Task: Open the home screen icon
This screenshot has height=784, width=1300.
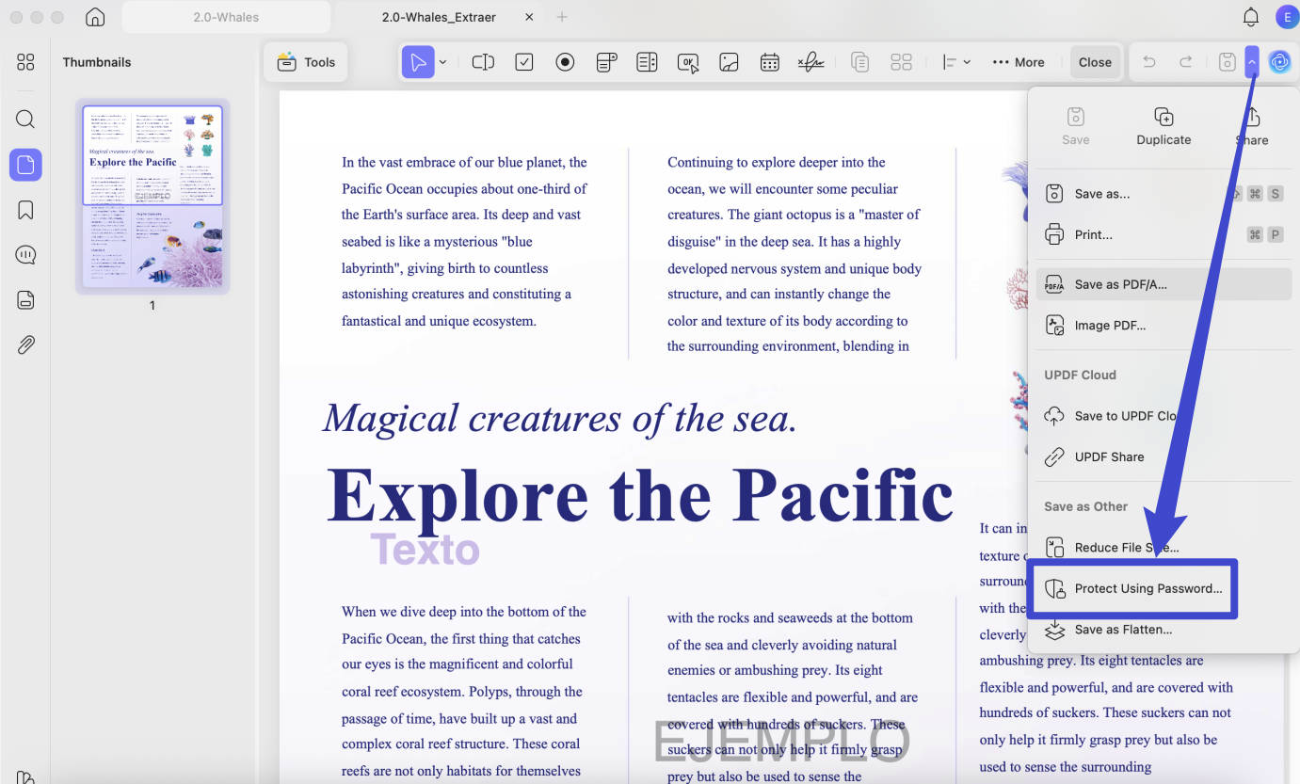Action: tap(94, 17)
